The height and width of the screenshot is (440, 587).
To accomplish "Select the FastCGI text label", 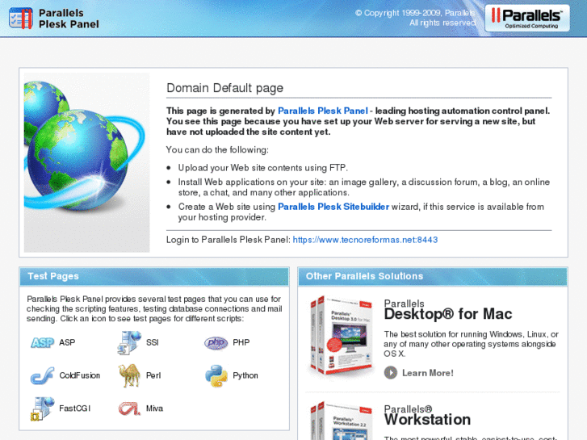I will coord(75,409).
